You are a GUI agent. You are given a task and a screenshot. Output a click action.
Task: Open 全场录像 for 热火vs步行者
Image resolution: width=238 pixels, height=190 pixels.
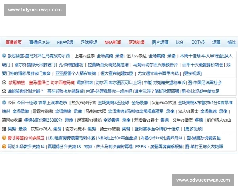[x=140, y=103]
